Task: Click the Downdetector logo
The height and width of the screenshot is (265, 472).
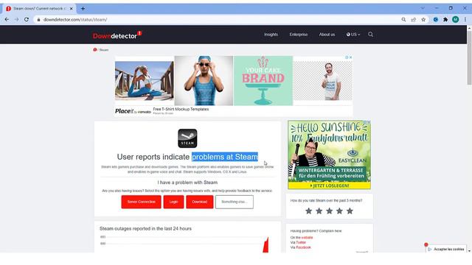Action: (x=117, y=35)
